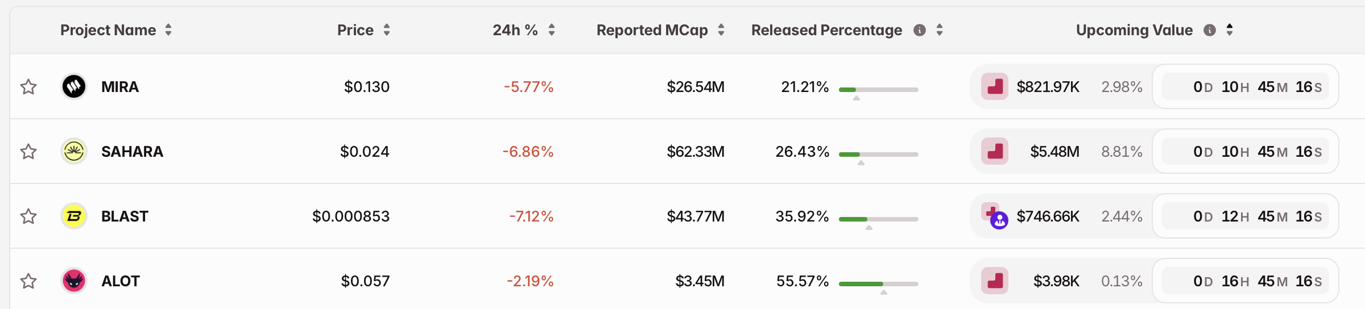Click the yellow BLAST token logo
Viewport: 1365px width, 309px height.
pyautogui.click(x=74, y=216)
